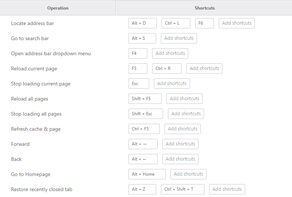
Task: Select the Ctrl + F5 shortcut field
Action: point(144,129)
